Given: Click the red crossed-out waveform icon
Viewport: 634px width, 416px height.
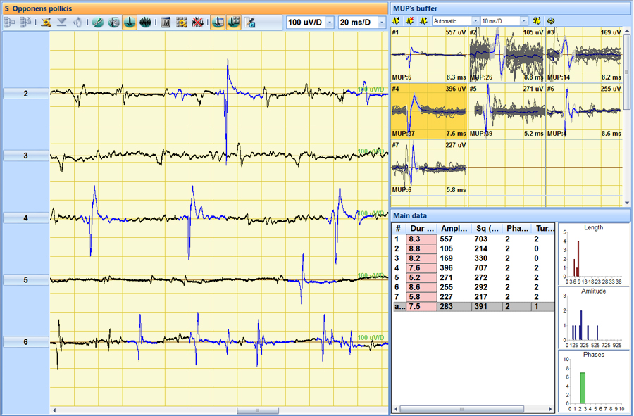Looking at the screenshot, I should (198, 23).
